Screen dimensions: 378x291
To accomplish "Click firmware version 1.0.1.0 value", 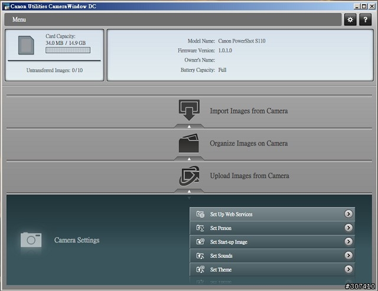I will 225,50.
